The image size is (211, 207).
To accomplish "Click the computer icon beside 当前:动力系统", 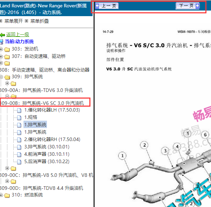I will 1,42.
